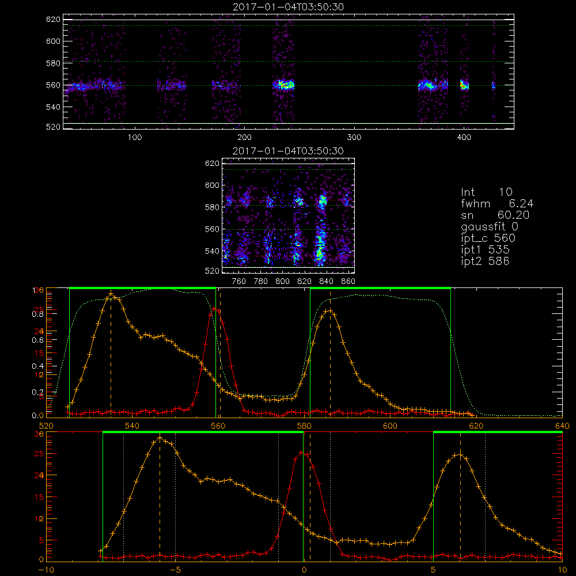Click the top spectrogram title 2017-01-04T03:50:30
Image resolution: width=576 pixels, height=576 pixels.
(289, 7)
